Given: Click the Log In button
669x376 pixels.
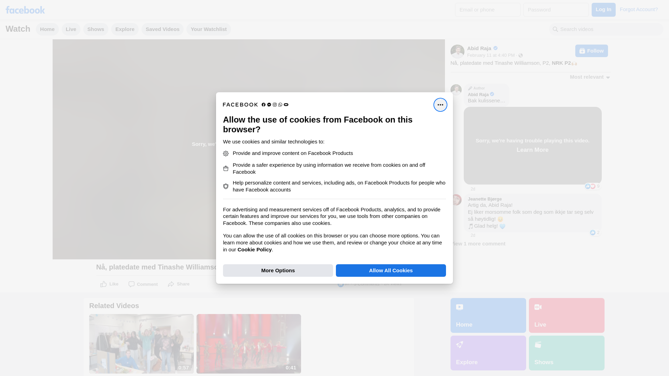Looking at the screenshot, I should [603, 10].
